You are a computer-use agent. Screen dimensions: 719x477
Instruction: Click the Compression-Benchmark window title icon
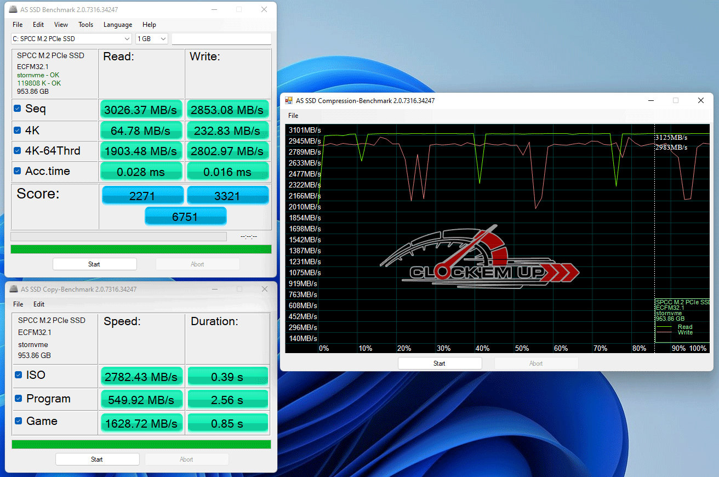coord(288,101)
